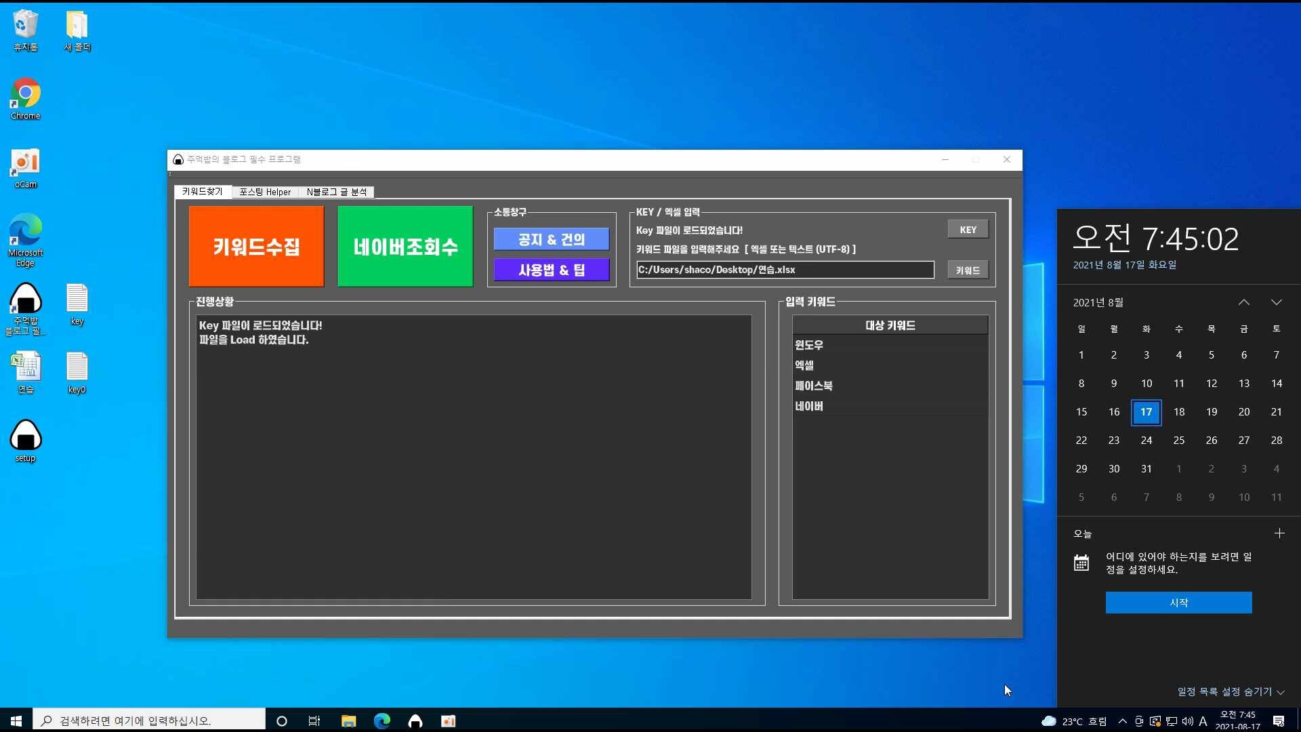Open the notification center icon
Screen dimensions: 1301x732
[x=1279, y=721]
